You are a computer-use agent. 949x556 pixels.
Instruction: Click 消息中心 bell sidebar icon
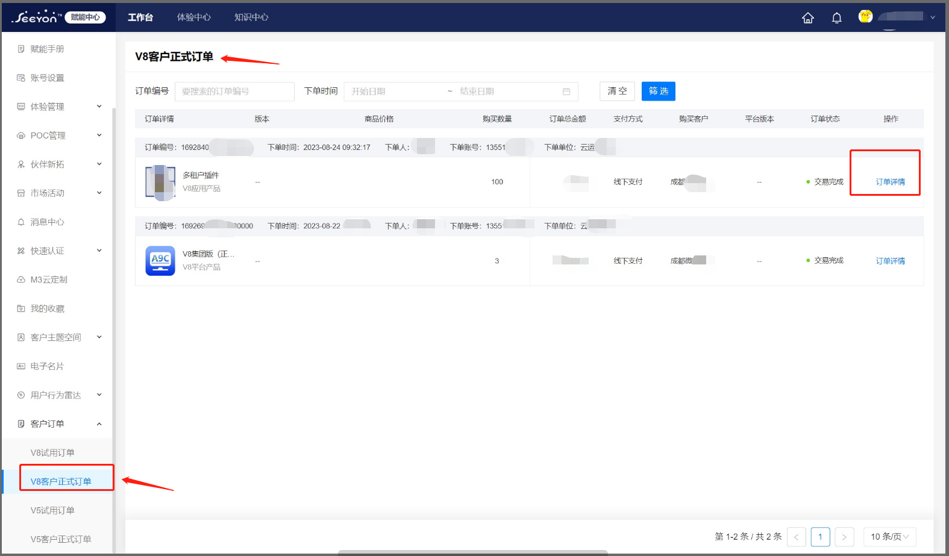[x=21, y=222]
